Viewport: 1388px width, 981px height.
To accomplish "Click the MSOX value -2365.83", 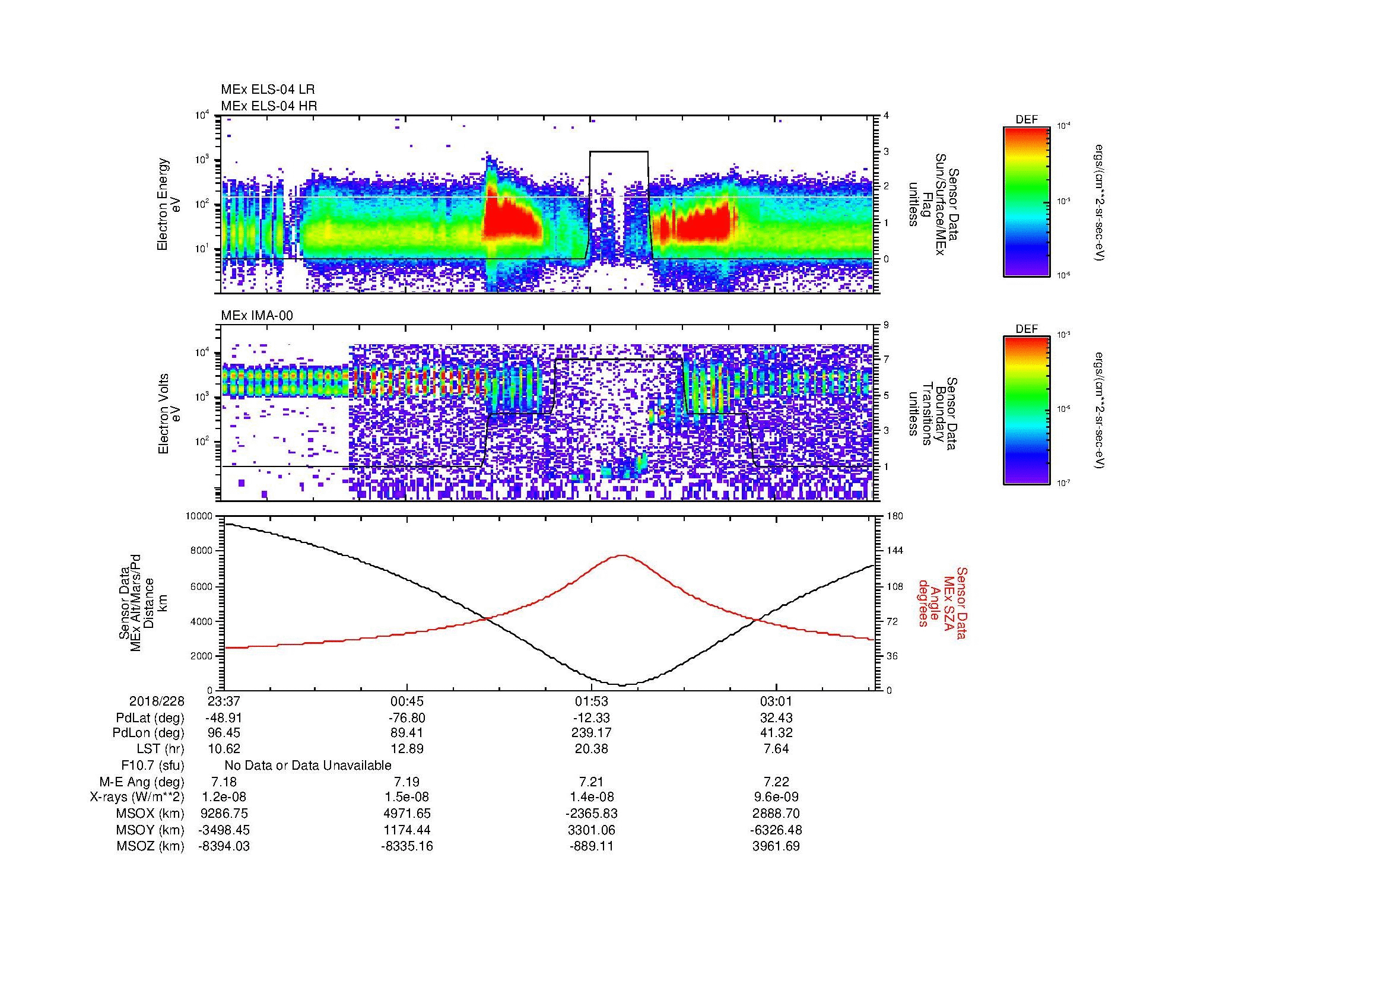I will click(591, 814).
